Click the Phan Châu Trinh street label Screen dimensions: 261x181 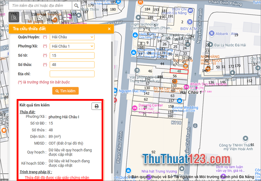click(x=119, y=147)
